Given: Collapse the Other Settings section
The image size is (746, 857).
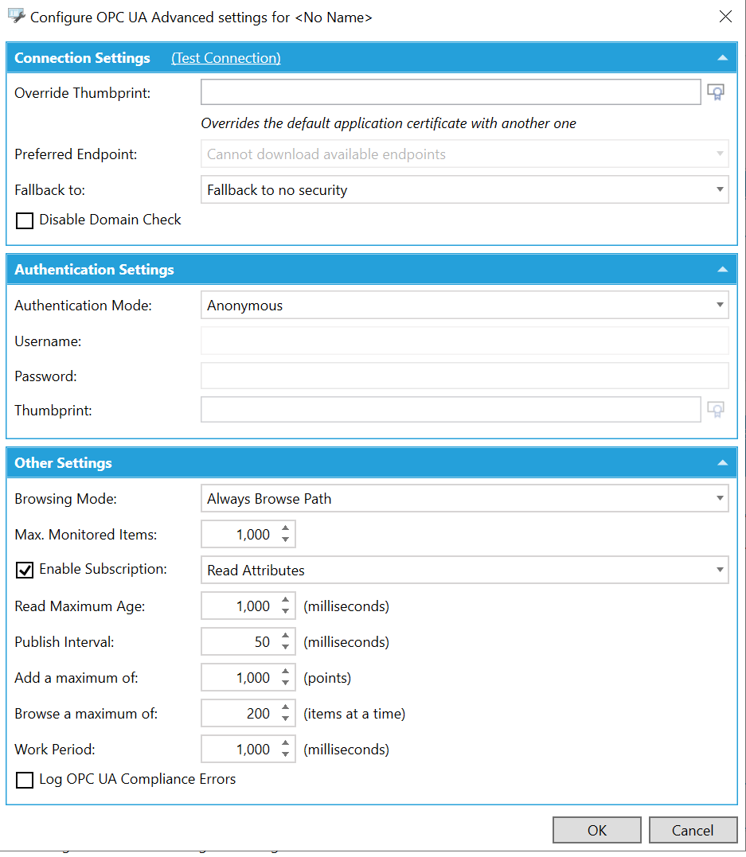Looking at the screenshot, I should tap(722, 463).
